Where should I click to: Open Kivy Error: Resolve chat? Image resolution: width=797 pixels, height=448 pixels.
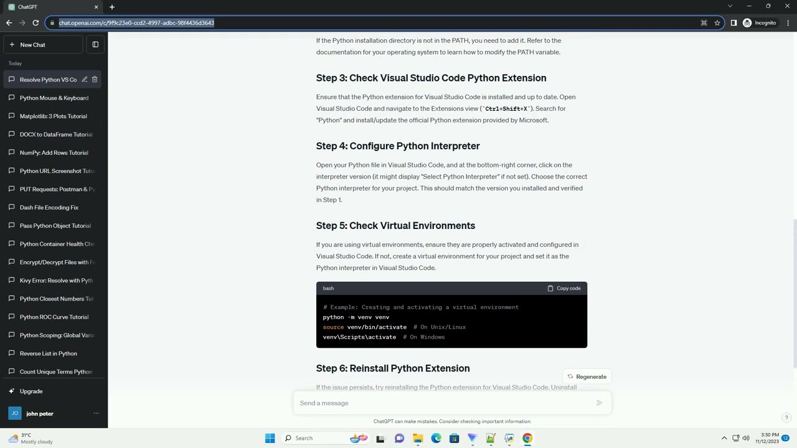[x=54, y=281]
